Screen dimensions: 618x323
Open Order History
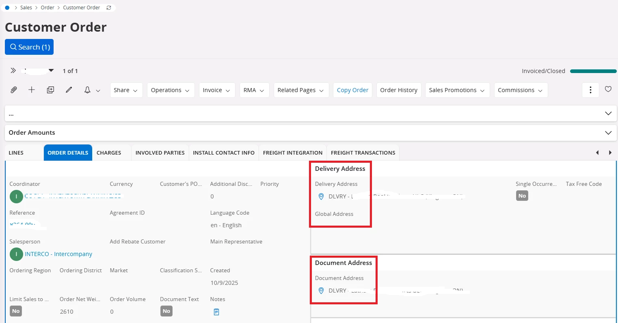(x=399, y=90)
